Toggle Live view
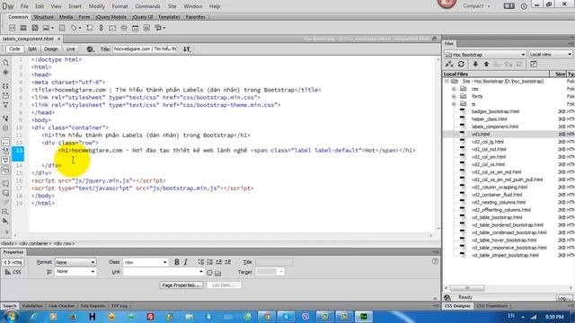The image size is (575, 323). pos(70,49)
